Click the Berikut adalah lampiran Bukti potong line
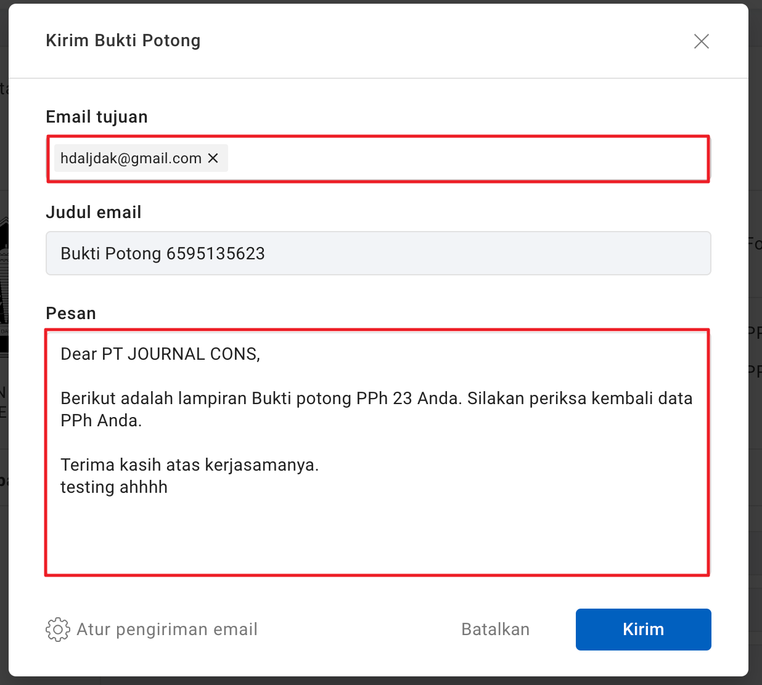Screen dimensions: 762x685 [376, 399]
